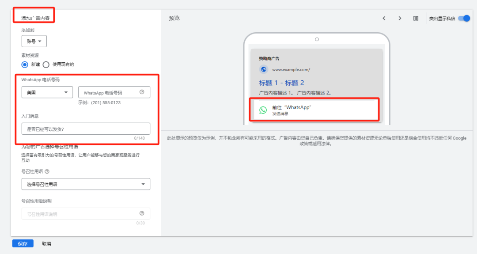The width and height of the screenshot is (477, 254).
Task: Click 赞助商广告 label in preview
Action: click(269, 58)
